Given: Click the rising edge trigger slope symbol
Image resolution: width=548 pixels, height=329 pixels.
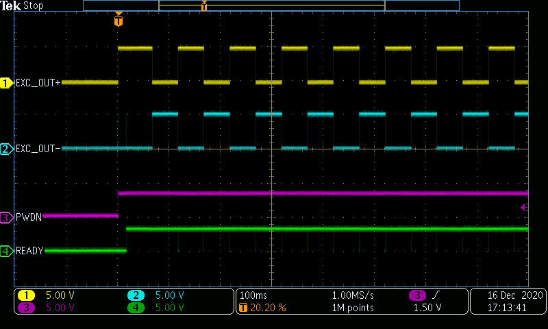Looking at the screenshot, I should [x=436, y=295].
